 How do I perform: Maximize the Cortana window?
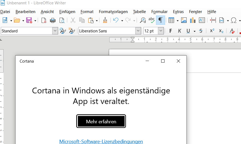tap(163, 61)
